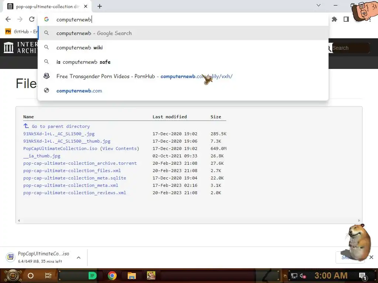Click the right arrow of horizontal scrollbar

pyautogui.click(x=359, y=220)
